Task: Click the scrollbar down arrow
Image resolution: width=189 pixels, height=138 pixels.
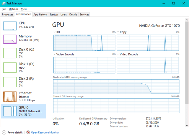Action: (x=187, y=125)
